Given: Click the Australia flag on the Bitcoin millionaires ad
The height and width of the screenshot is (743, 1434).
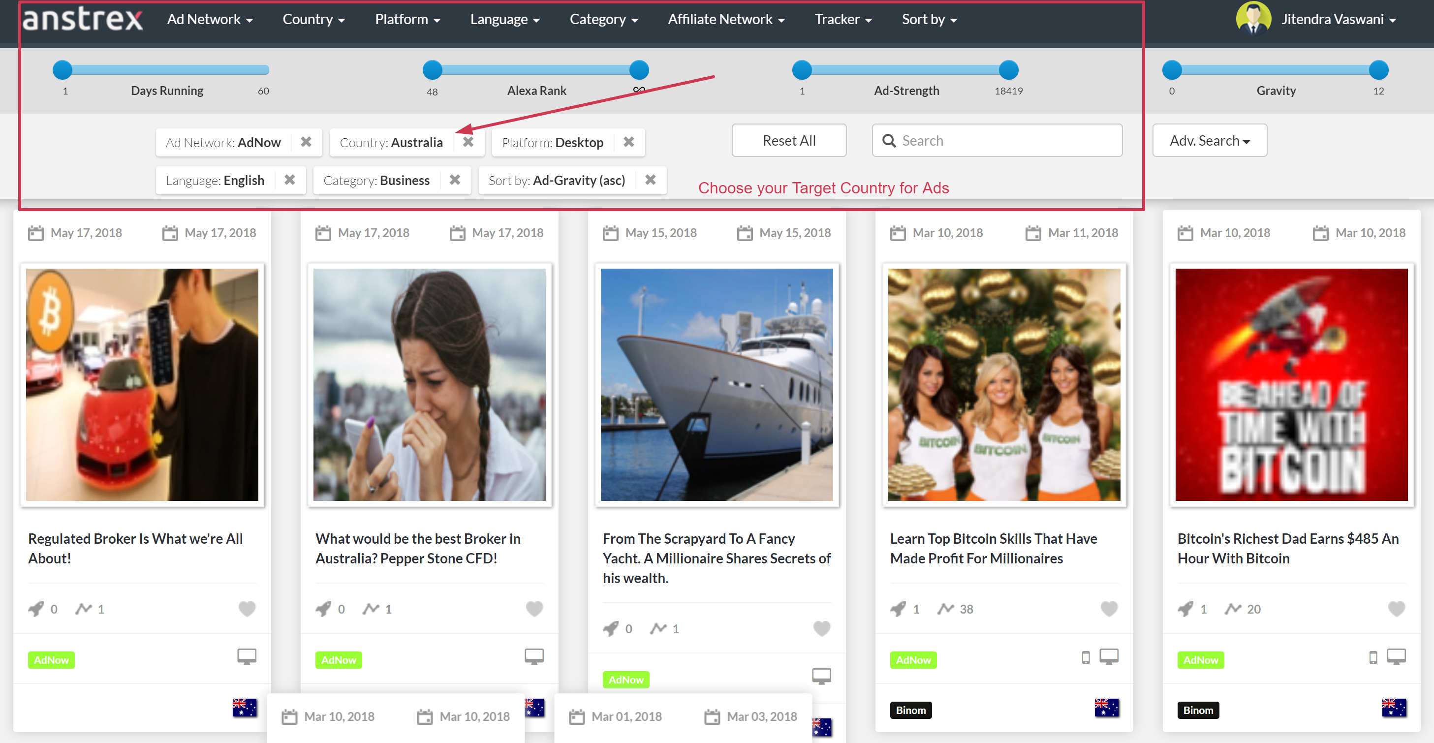Looking at the screenshot, I should (1106, 708).
